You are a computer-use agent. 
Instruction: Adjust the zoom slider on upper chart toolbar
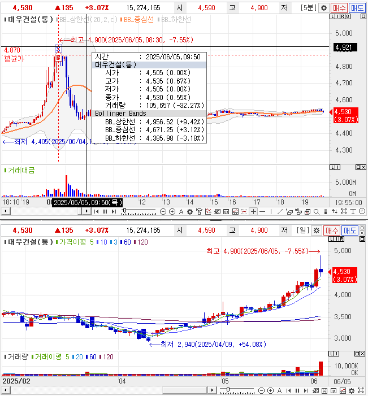click(x=138, y=212)
